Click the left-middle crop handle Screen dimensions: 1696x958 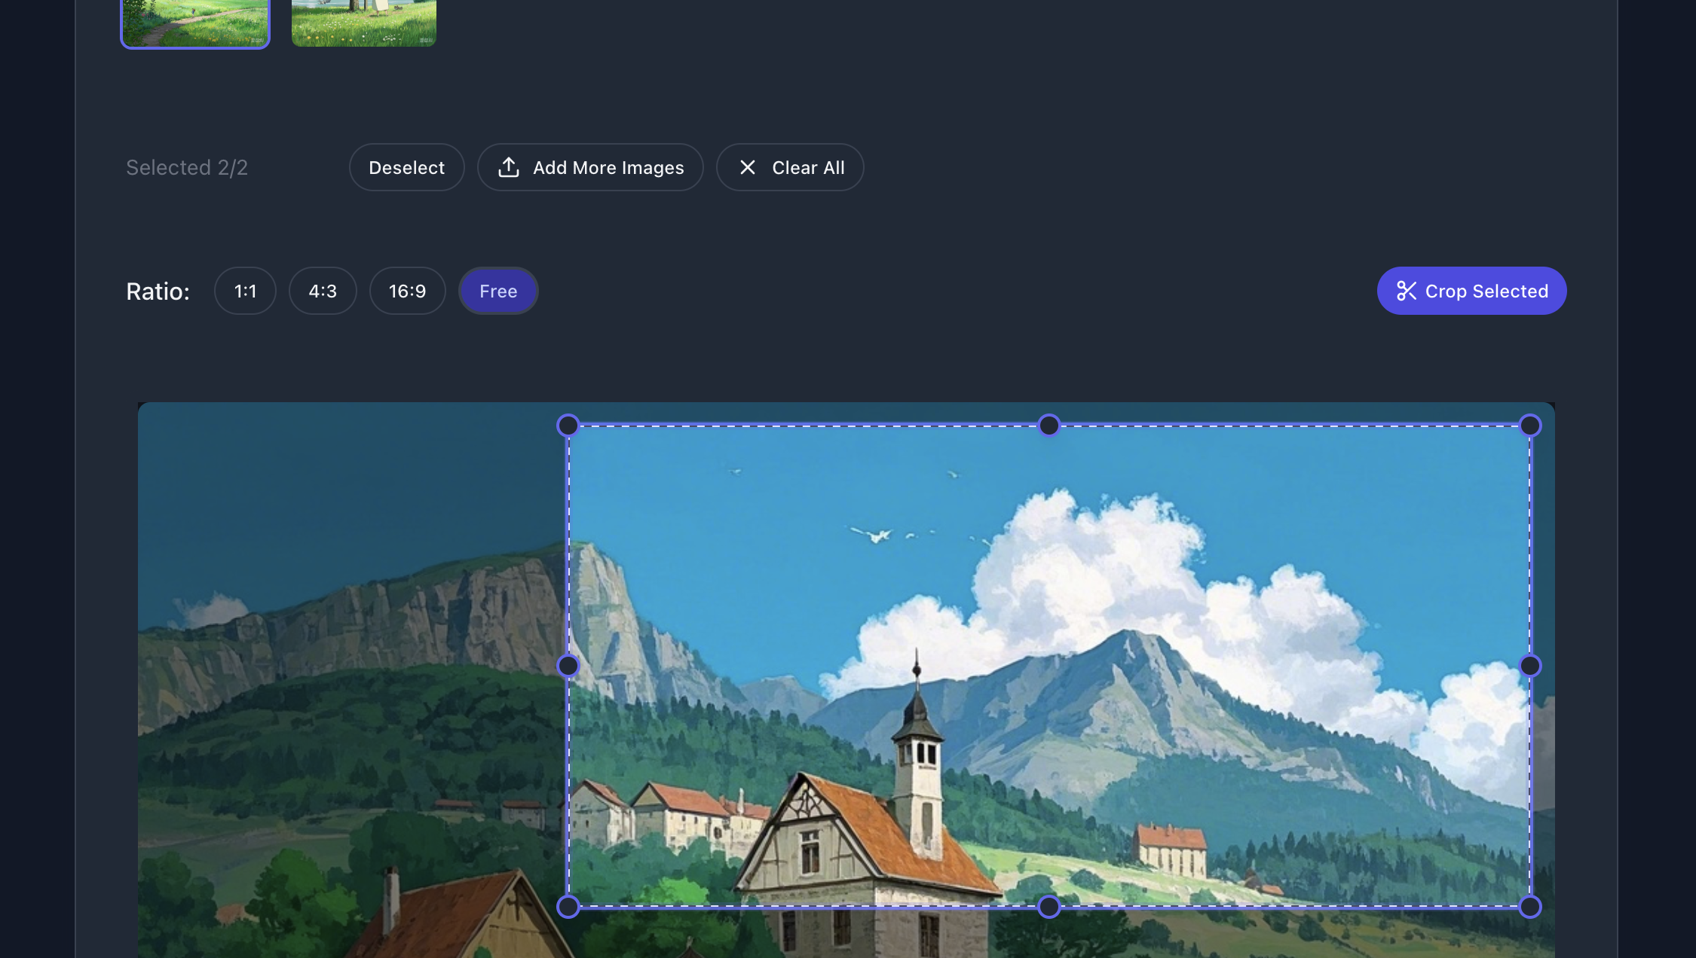568,666
